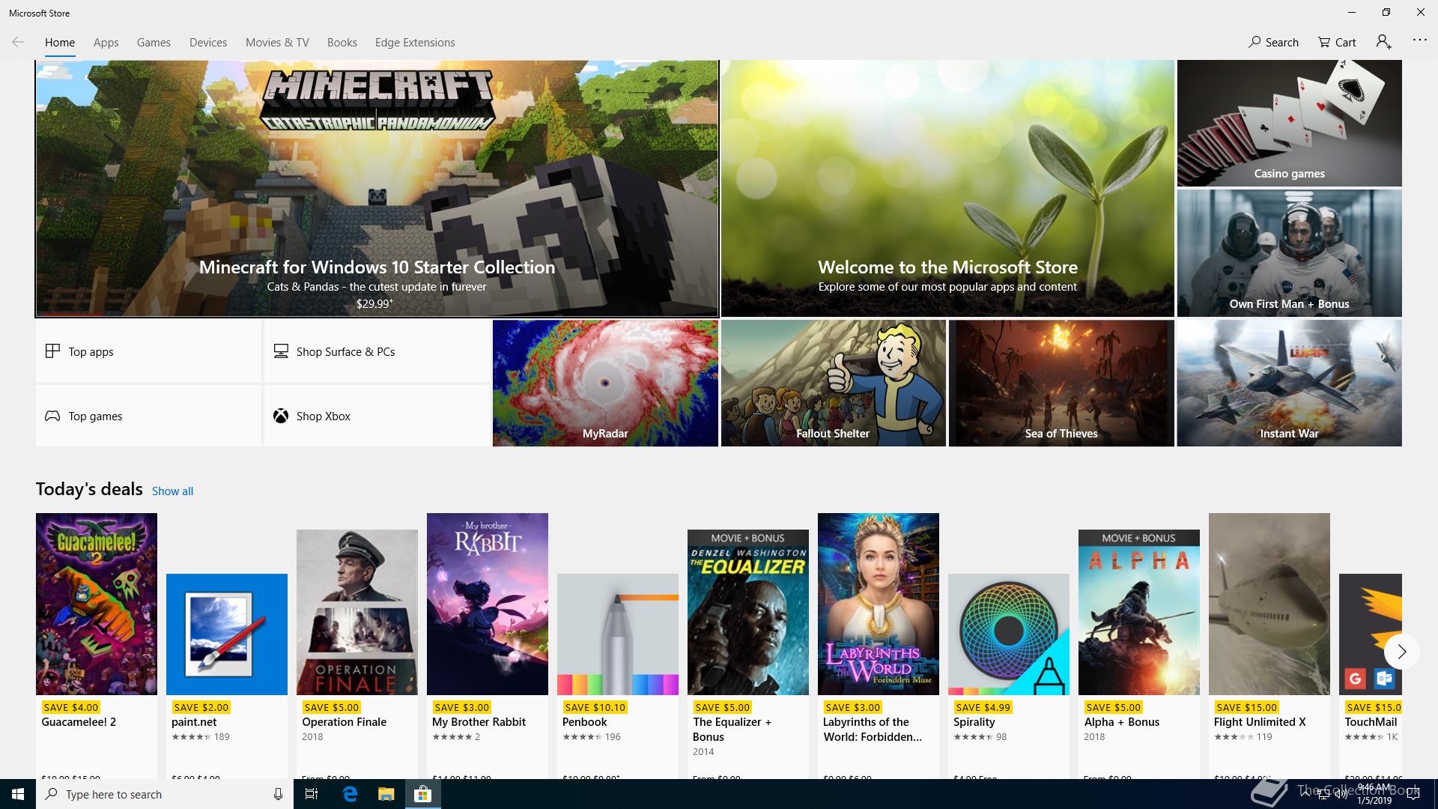Open the Shop Surface & PCs tile
Image resolution: width=1438 pixels, height=809 pixels.
[x=377, y=351]
